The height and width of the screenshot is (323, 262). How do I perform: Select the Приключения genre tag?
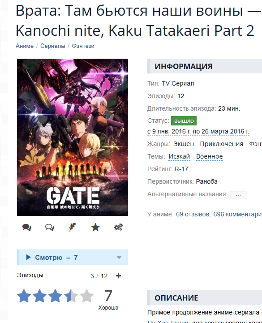[221, 144]
